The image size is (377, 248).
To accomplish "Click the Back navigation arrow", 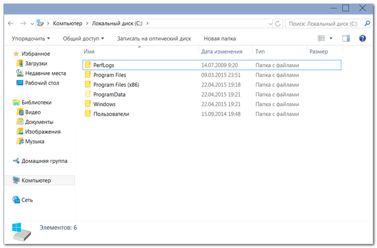I will (11, 23).
